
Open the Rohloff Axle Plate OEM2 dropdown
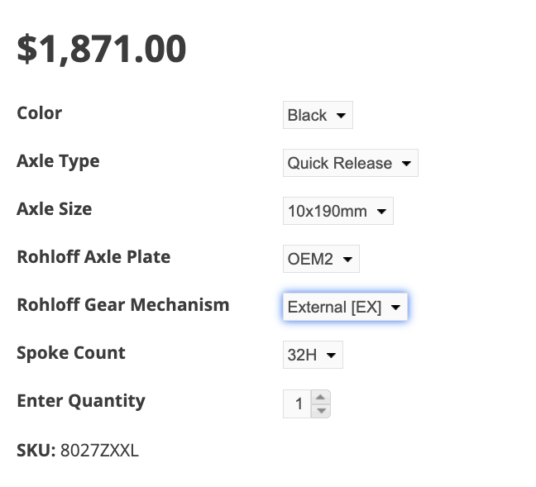click(x=320, y=259)
